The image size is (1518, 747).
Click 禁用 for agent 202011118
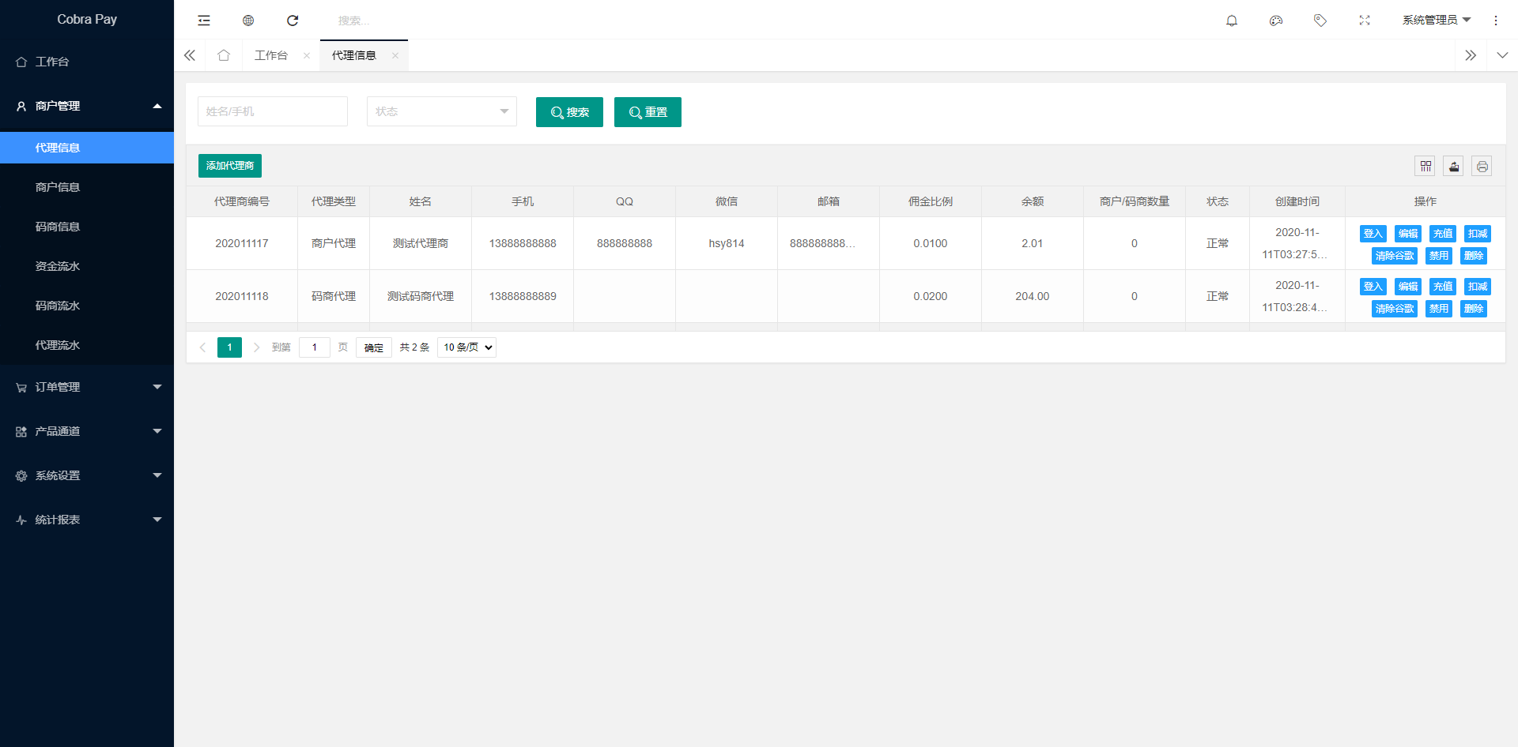pyautogui.click(x=1439, y=309)
